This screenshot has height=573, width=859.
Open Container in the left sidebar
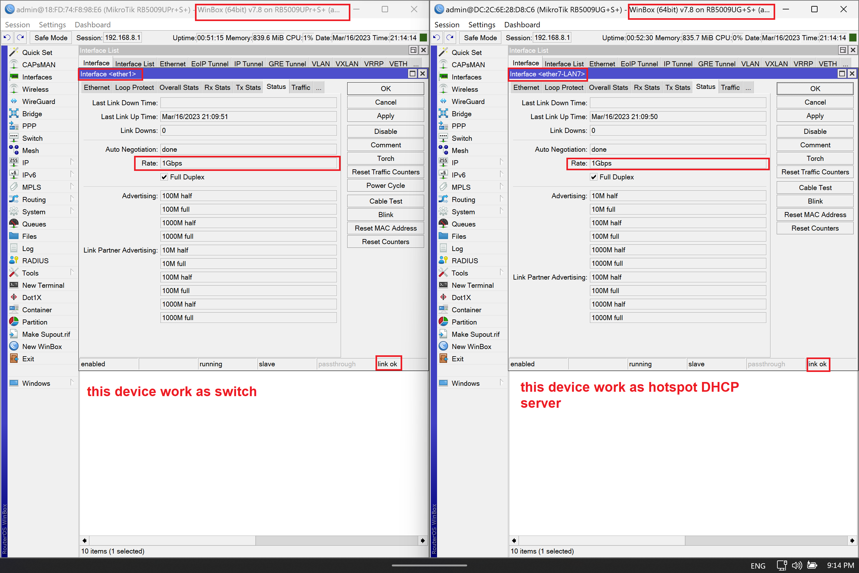(x=36, y=309)
